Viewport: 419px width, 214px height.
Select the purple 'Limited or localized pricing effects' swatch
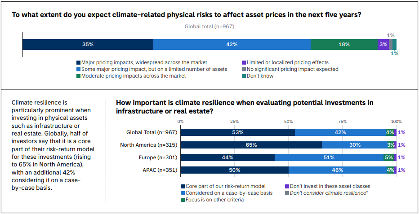point(244,63)
